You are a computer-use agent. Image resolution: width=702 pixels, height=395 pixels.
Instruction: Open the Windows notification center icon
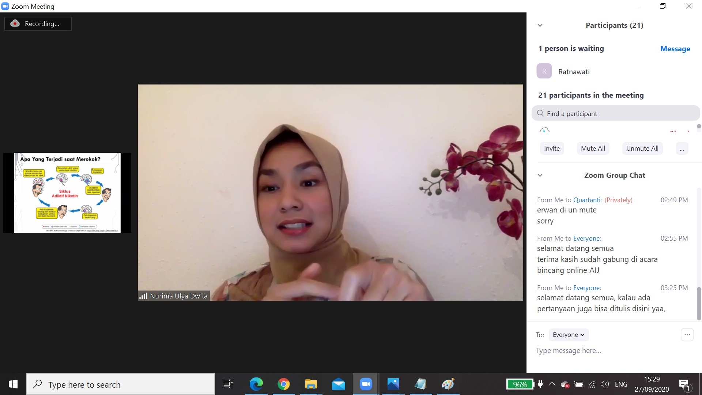point(684,384)
